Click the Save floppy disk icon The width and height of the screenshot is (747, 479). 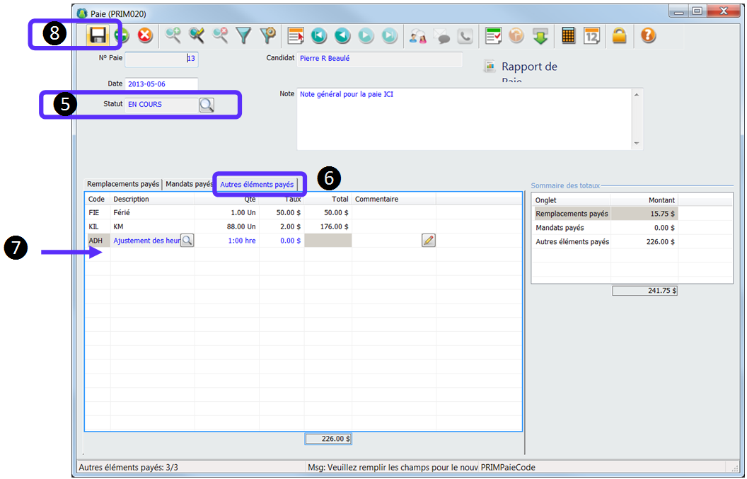98,35
